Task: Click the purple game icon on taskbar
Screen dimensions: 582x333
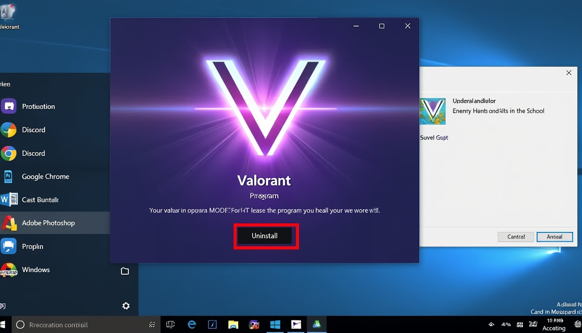Action: click(254, 324)
